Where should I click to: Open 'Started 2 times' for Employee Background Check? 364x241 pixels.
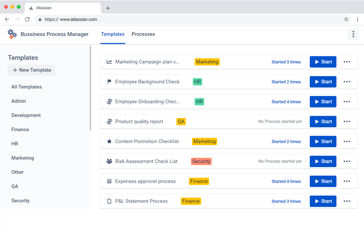[x=286, y=82]
